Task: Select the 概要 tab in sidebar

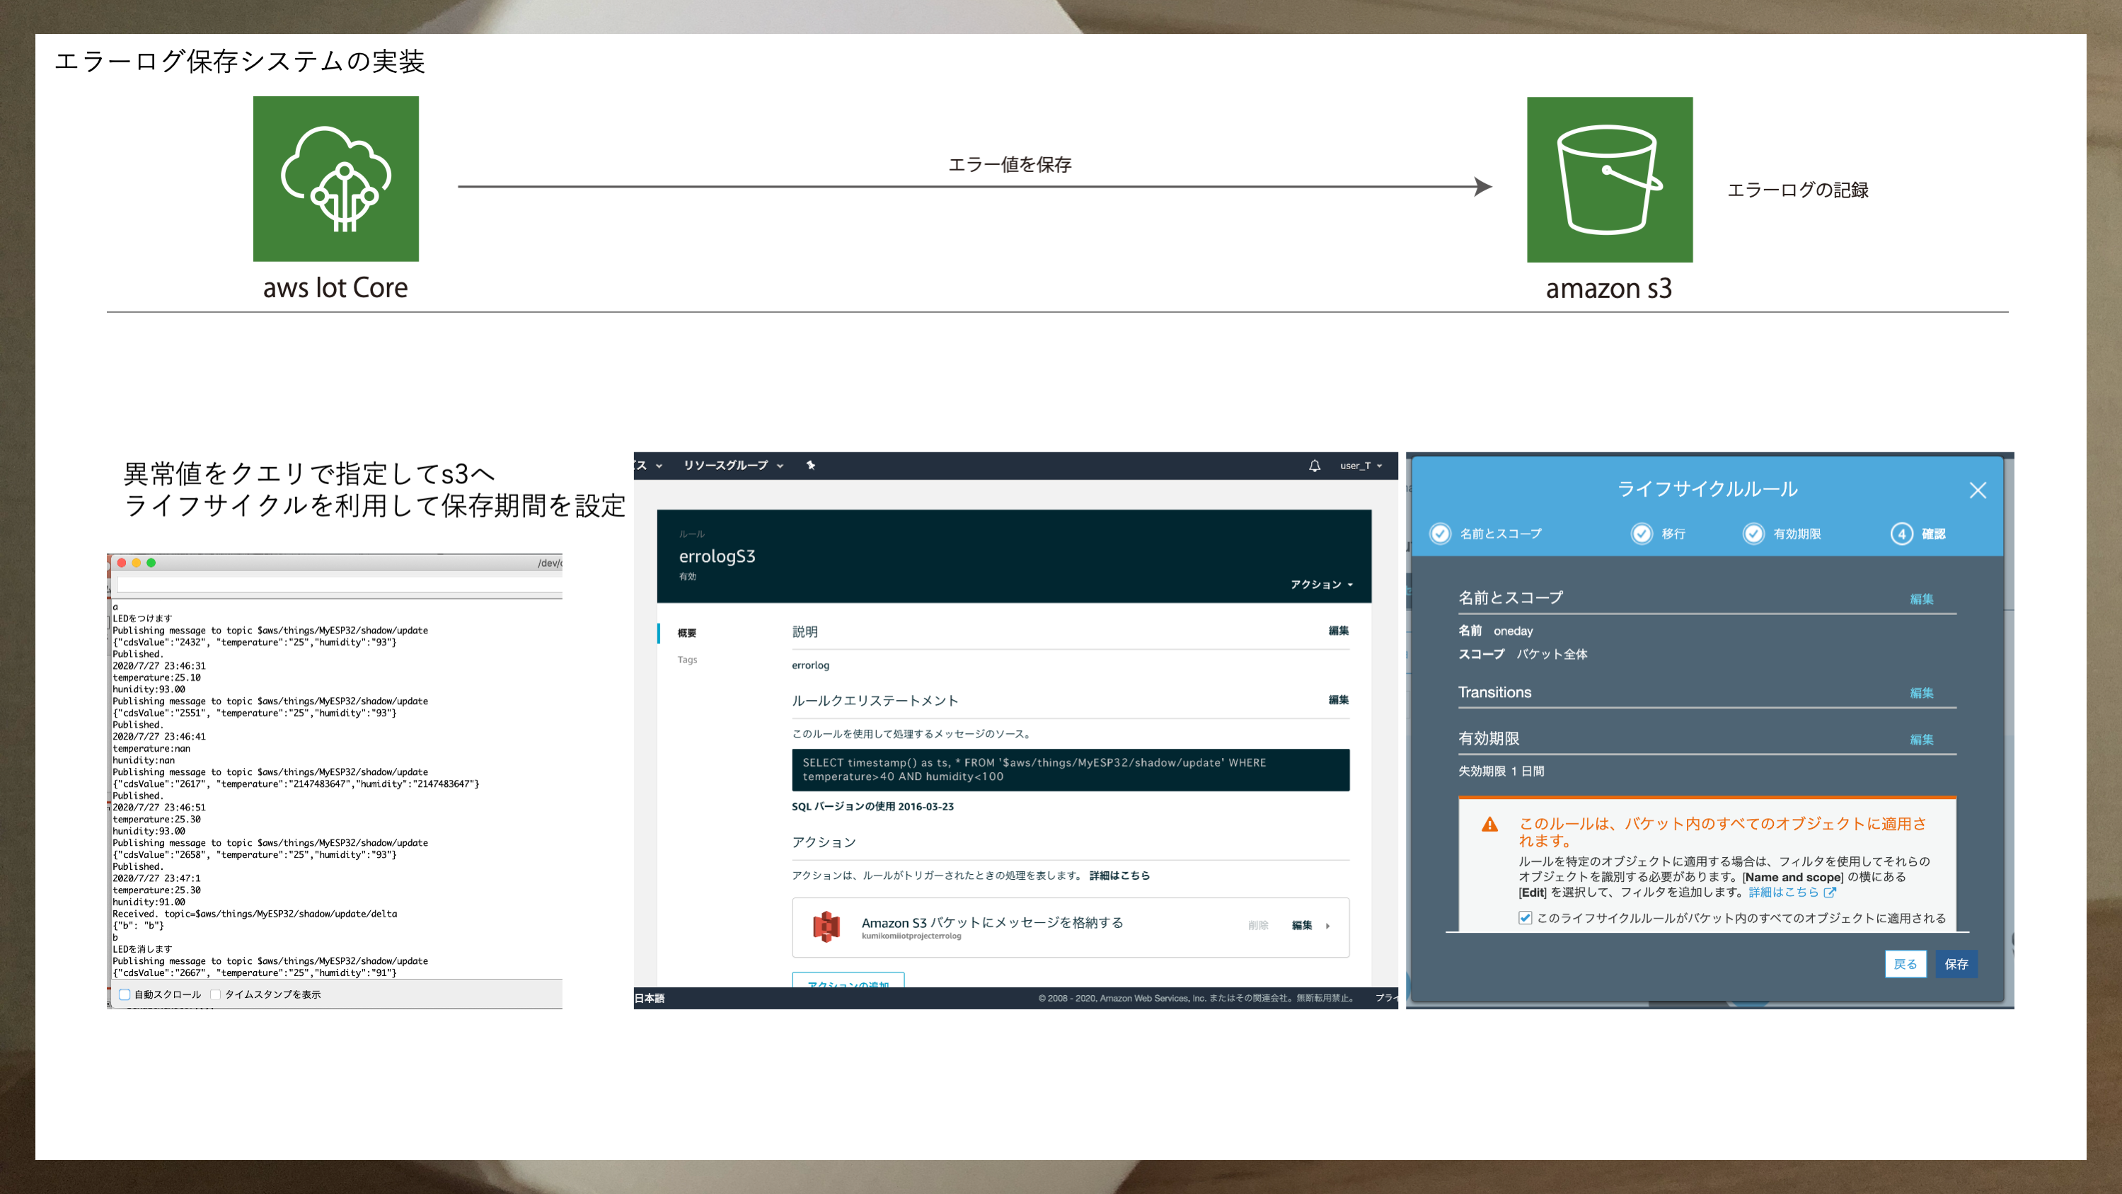Action: 687,633
